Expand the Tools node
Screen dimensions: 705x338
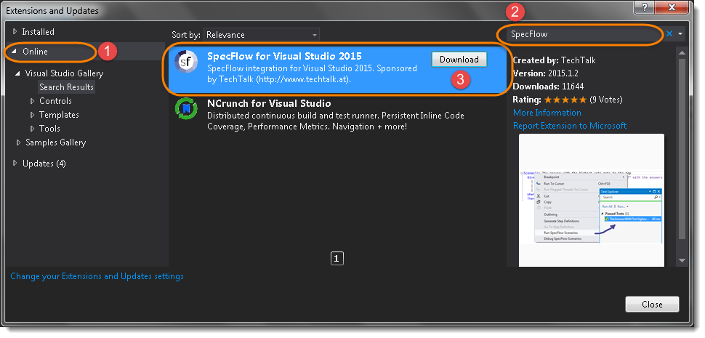tap(32, 129)
